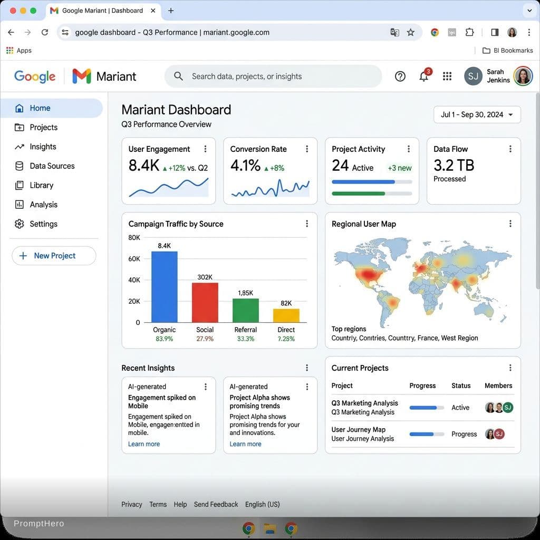Reload the page with refresh icon

[45, 32]
